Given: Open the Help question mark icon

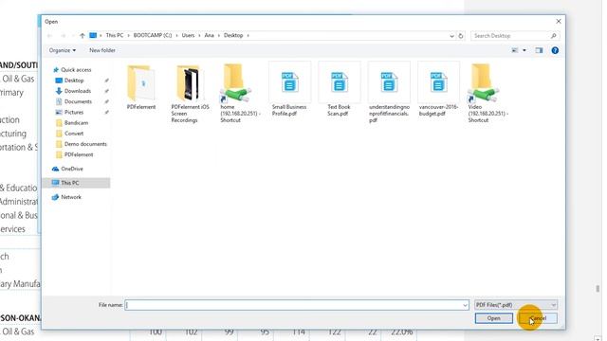Looking at the screenshot, I should (x=555, y=50).
